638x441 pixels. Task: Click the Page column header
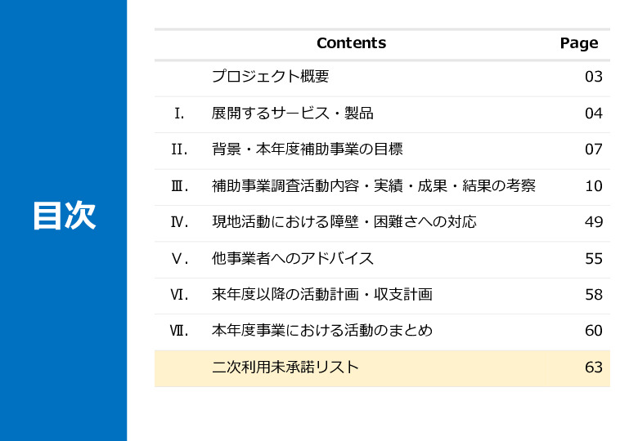click(x=579, y=43)
